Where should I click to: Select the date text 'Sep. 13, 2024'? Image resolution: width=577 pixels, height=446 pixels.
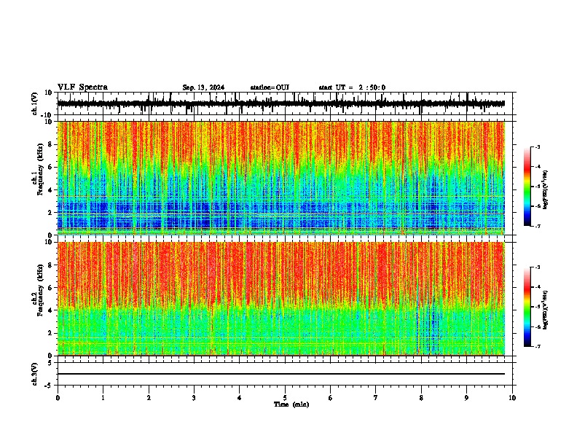click(x=203, y=87)
